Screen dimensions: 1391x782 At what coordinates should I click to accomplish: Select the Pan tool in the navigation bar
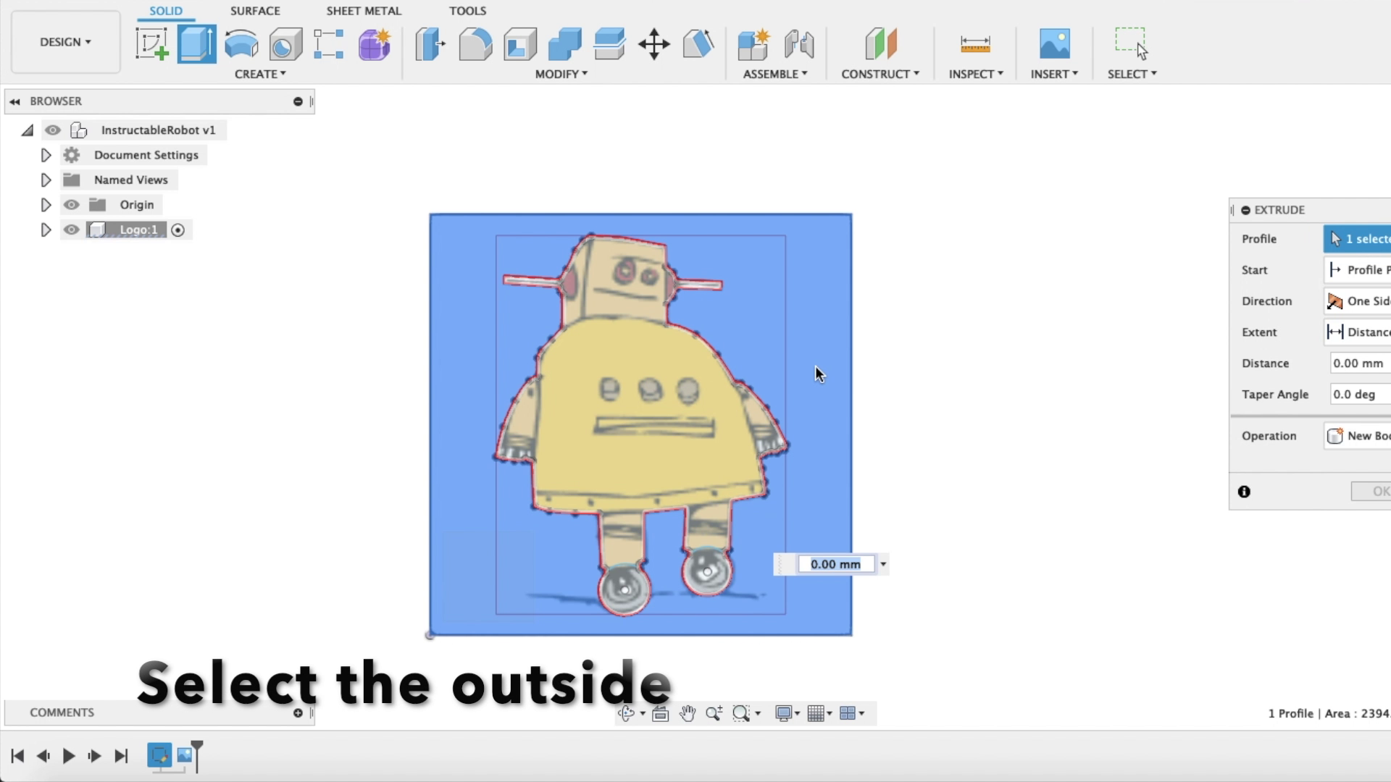(x=687, y=713)
